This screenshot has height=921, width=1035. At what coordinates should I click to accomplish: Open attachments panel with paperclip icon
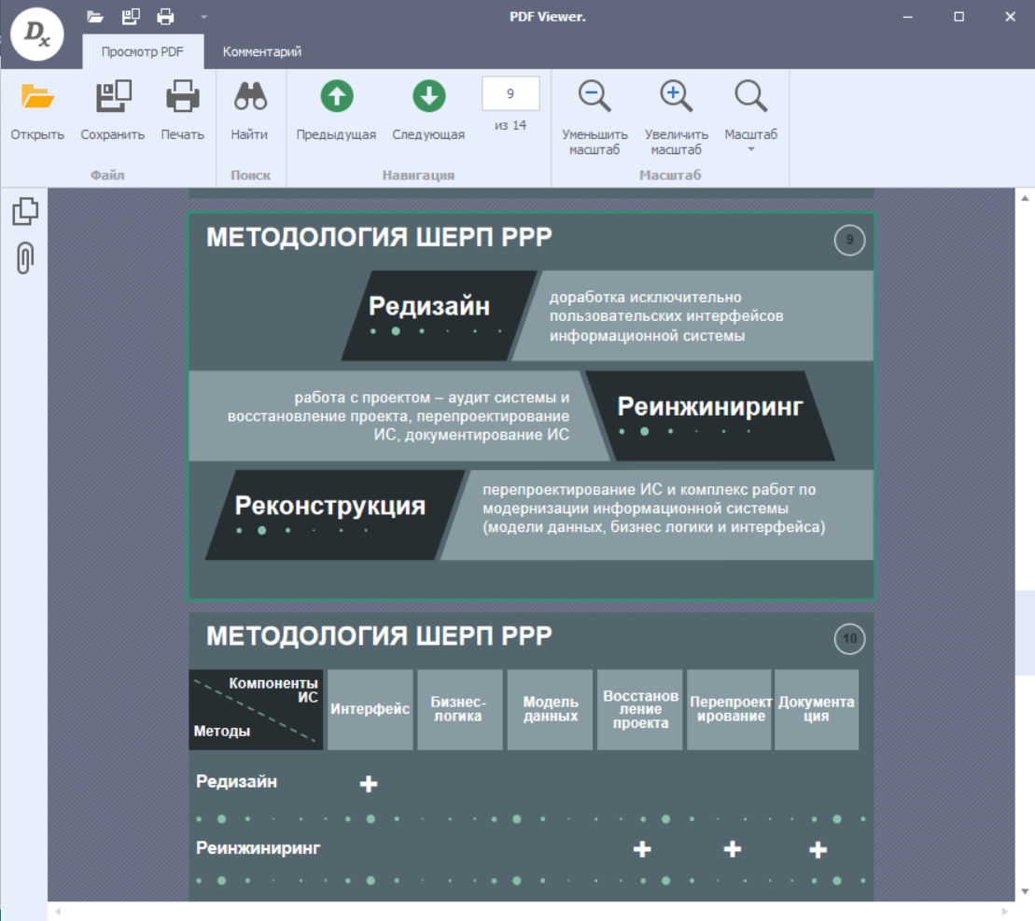tap(25, 258)
